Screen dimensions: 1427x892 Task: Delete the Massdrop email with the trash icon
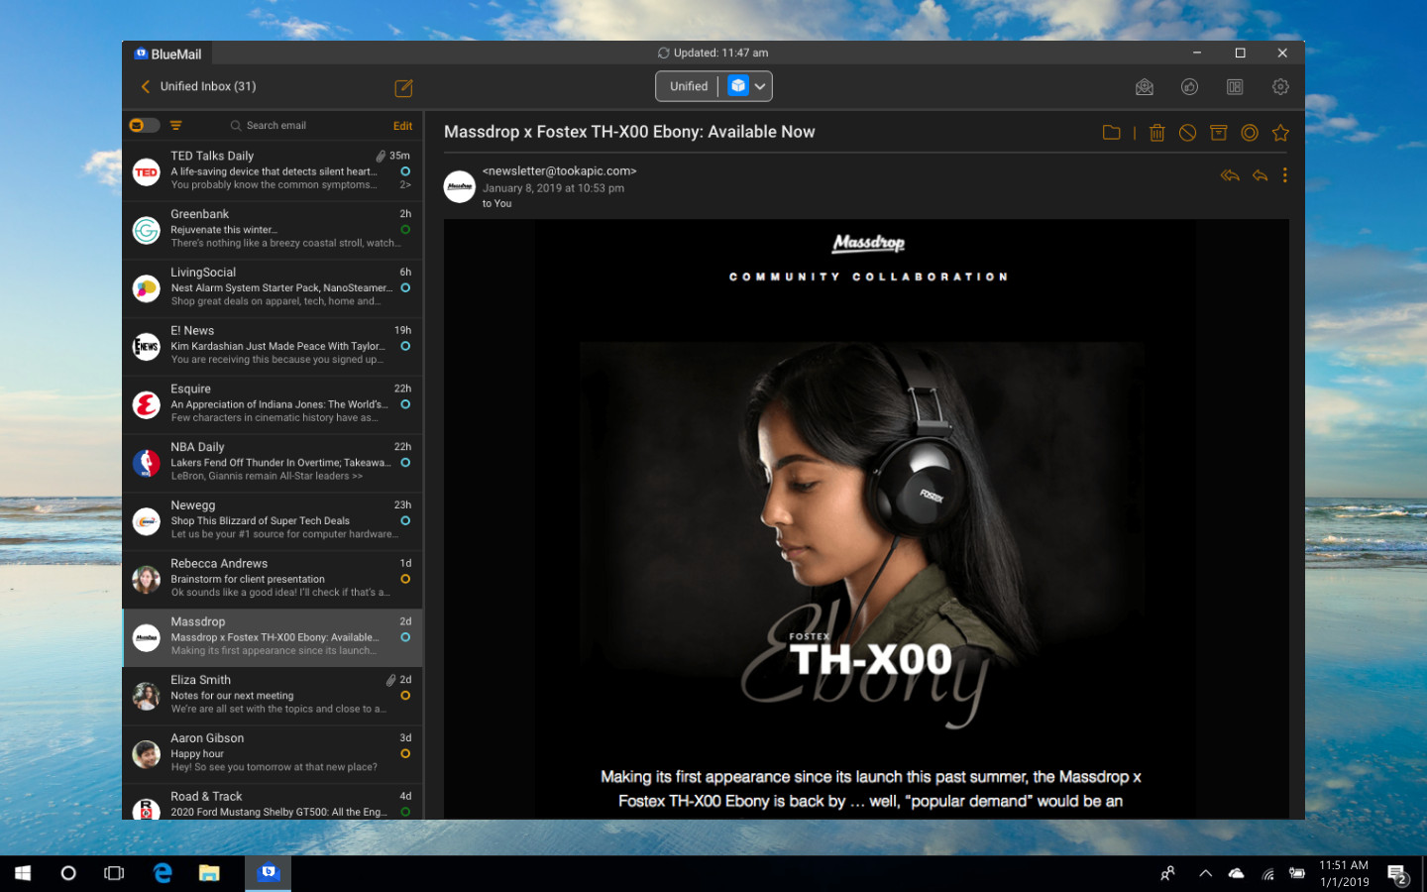tap(1156, 133)
